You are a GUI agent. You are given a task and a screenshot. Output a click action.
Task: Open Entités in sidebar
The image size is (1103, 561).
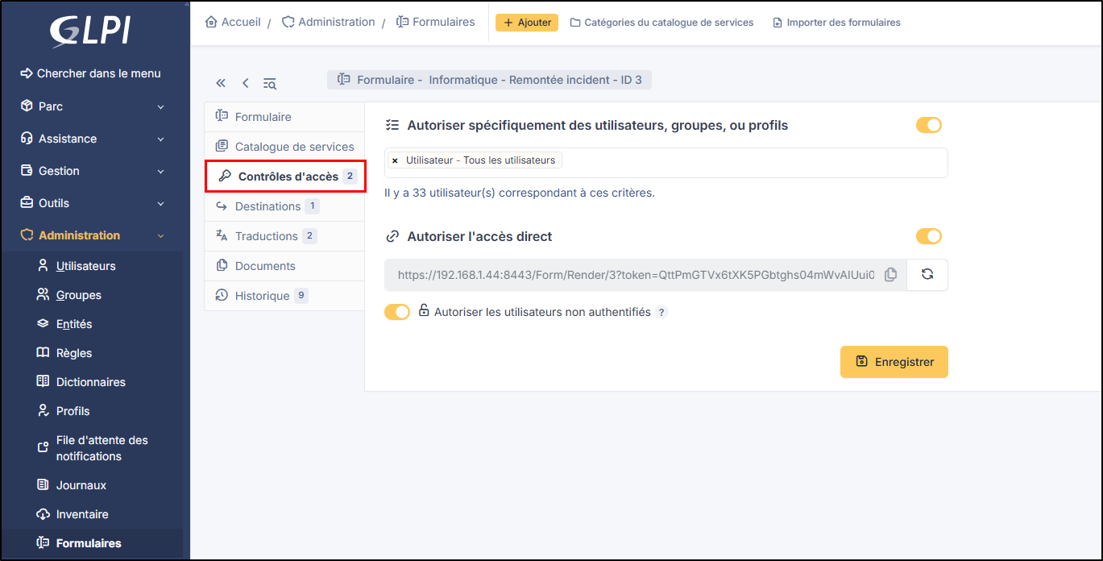(x=74, y=324)
